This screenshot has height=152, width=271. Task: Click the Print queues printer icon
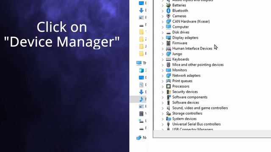[169, 81]
